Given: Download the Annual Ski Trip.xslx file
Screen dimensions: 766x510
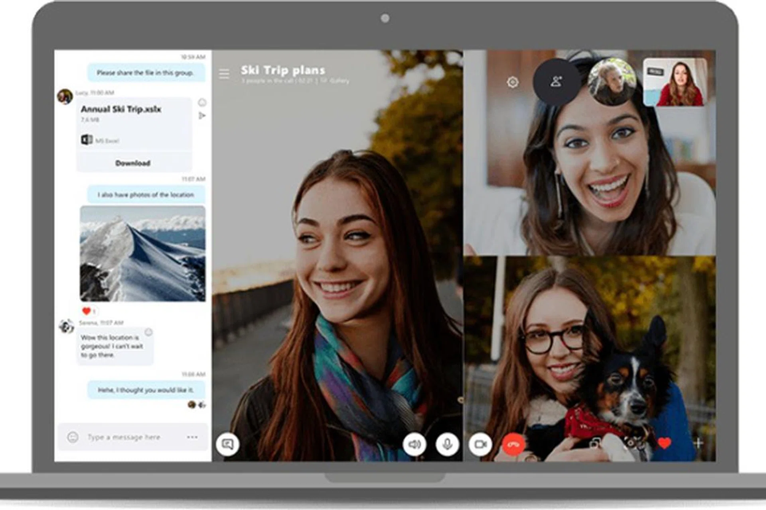Looking at the screenshot, I should pyautogui.click(x=133, y=163).
